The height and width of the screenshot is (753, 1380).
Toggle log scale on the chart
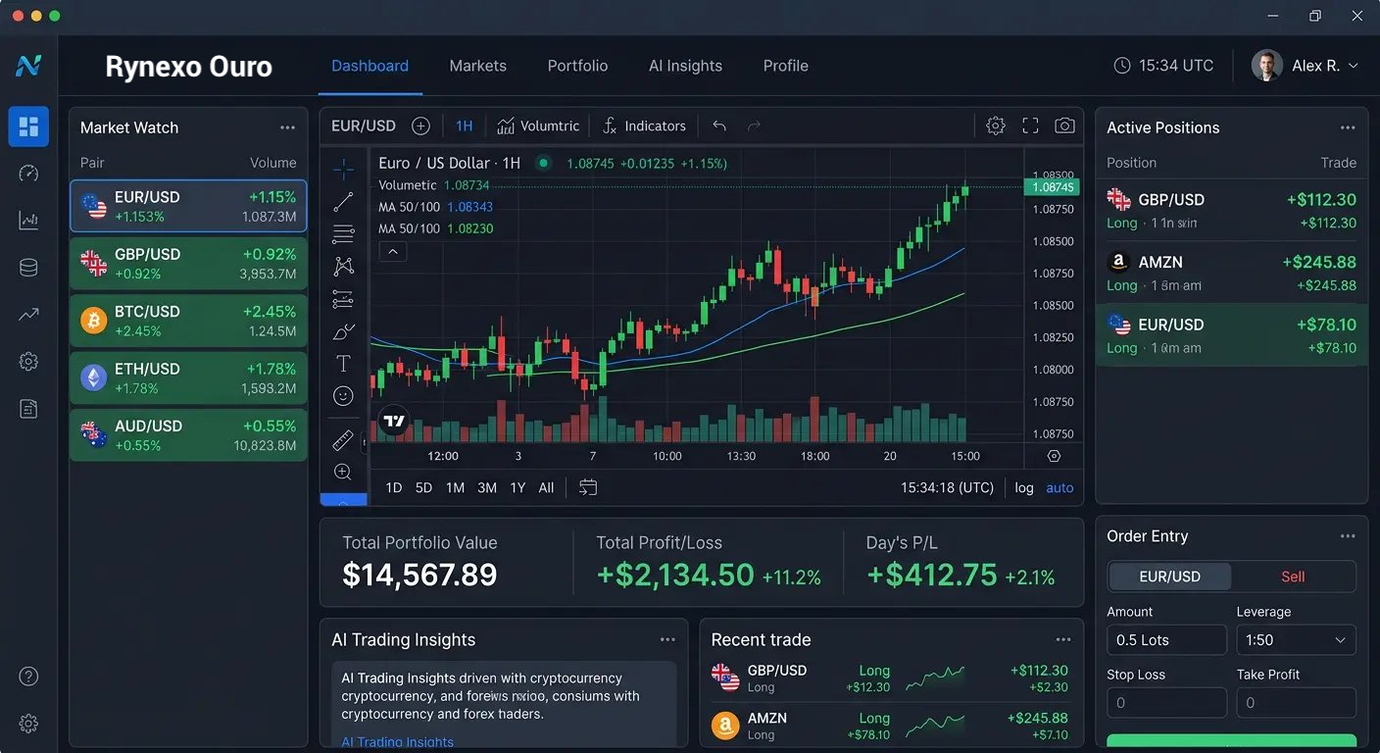tap(1024, 487)
